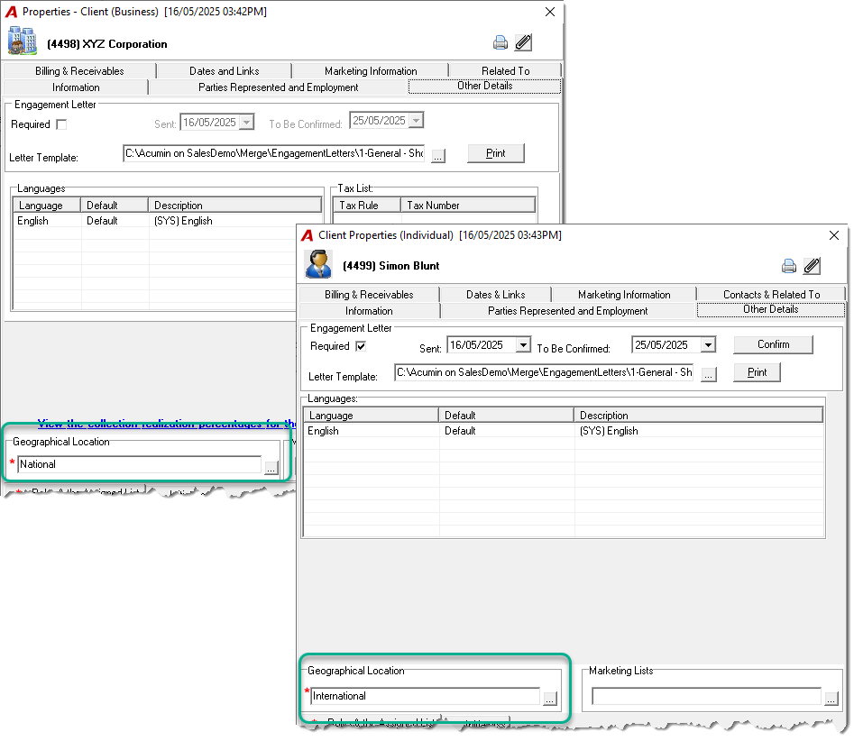Open the Sent date dropdown in XYZ Corporation window

click(x=247, y=122)
